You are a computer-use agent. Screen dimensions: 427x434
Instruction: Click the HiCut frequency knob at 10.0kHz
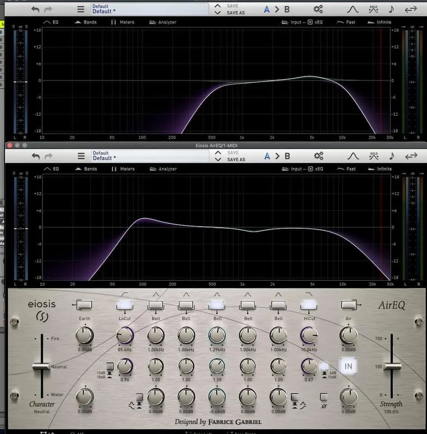(309, 335)
